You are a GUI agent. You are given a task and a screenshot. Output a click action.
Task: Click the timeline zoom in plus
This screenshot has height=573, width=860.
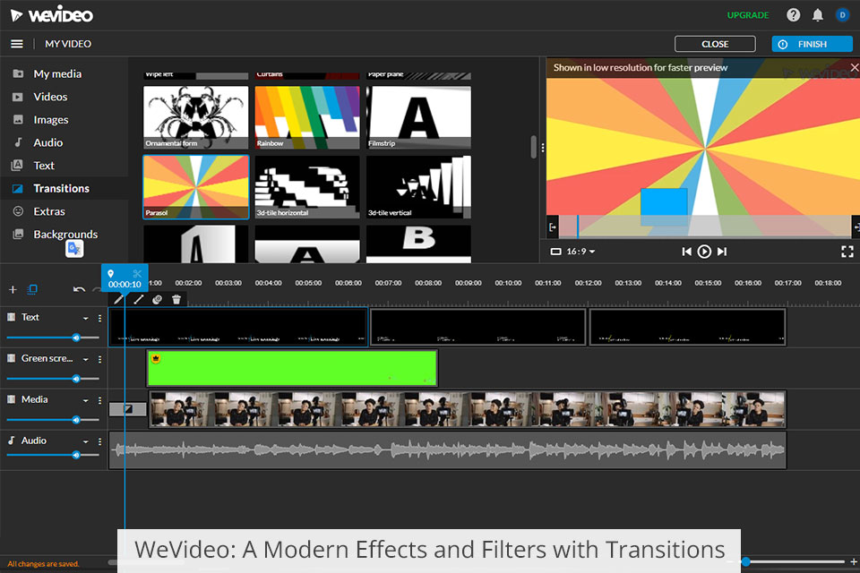coord(854,561)
